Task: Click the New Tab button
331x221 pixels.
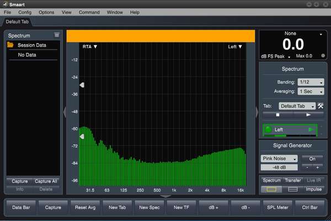Action: click(x=117, y=207)
